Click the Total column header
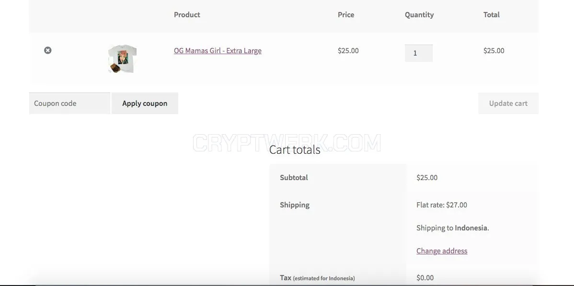Image resolution: width=574 pixels, height=286 pixels. (x=491, y=15)
